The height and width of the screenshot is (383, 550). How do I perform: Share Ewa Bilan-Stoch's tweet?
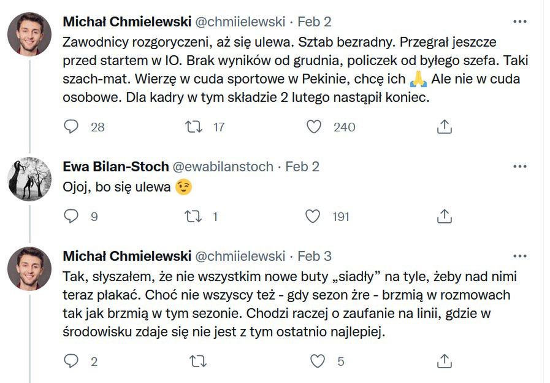444,216
